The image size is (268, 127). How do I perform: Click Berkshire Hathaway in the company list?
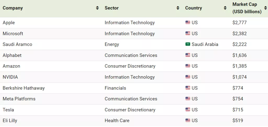(24, 88)
